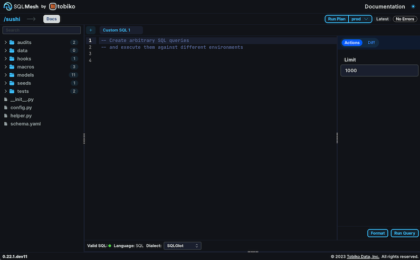Toggle the light/dark theme sun icon

[x=413, y=6]
